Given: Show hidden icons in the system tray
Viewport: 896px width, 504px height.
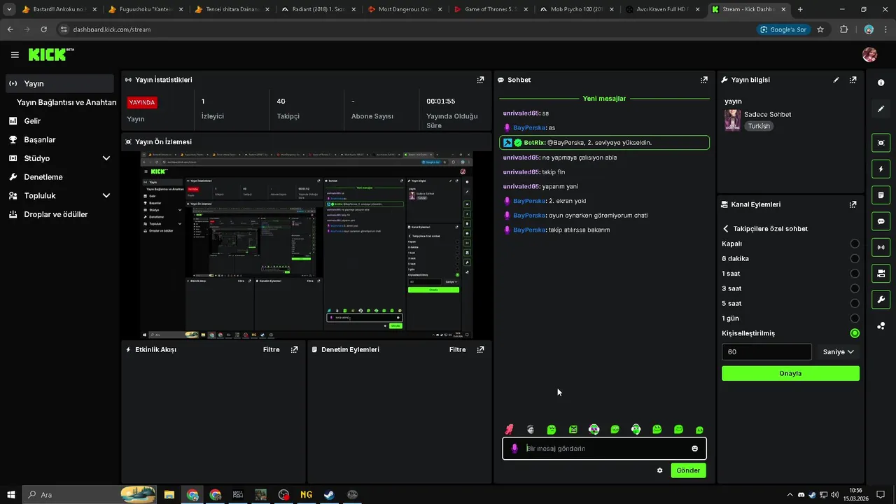Looking at the screenshot, I should tap(790, 495).
